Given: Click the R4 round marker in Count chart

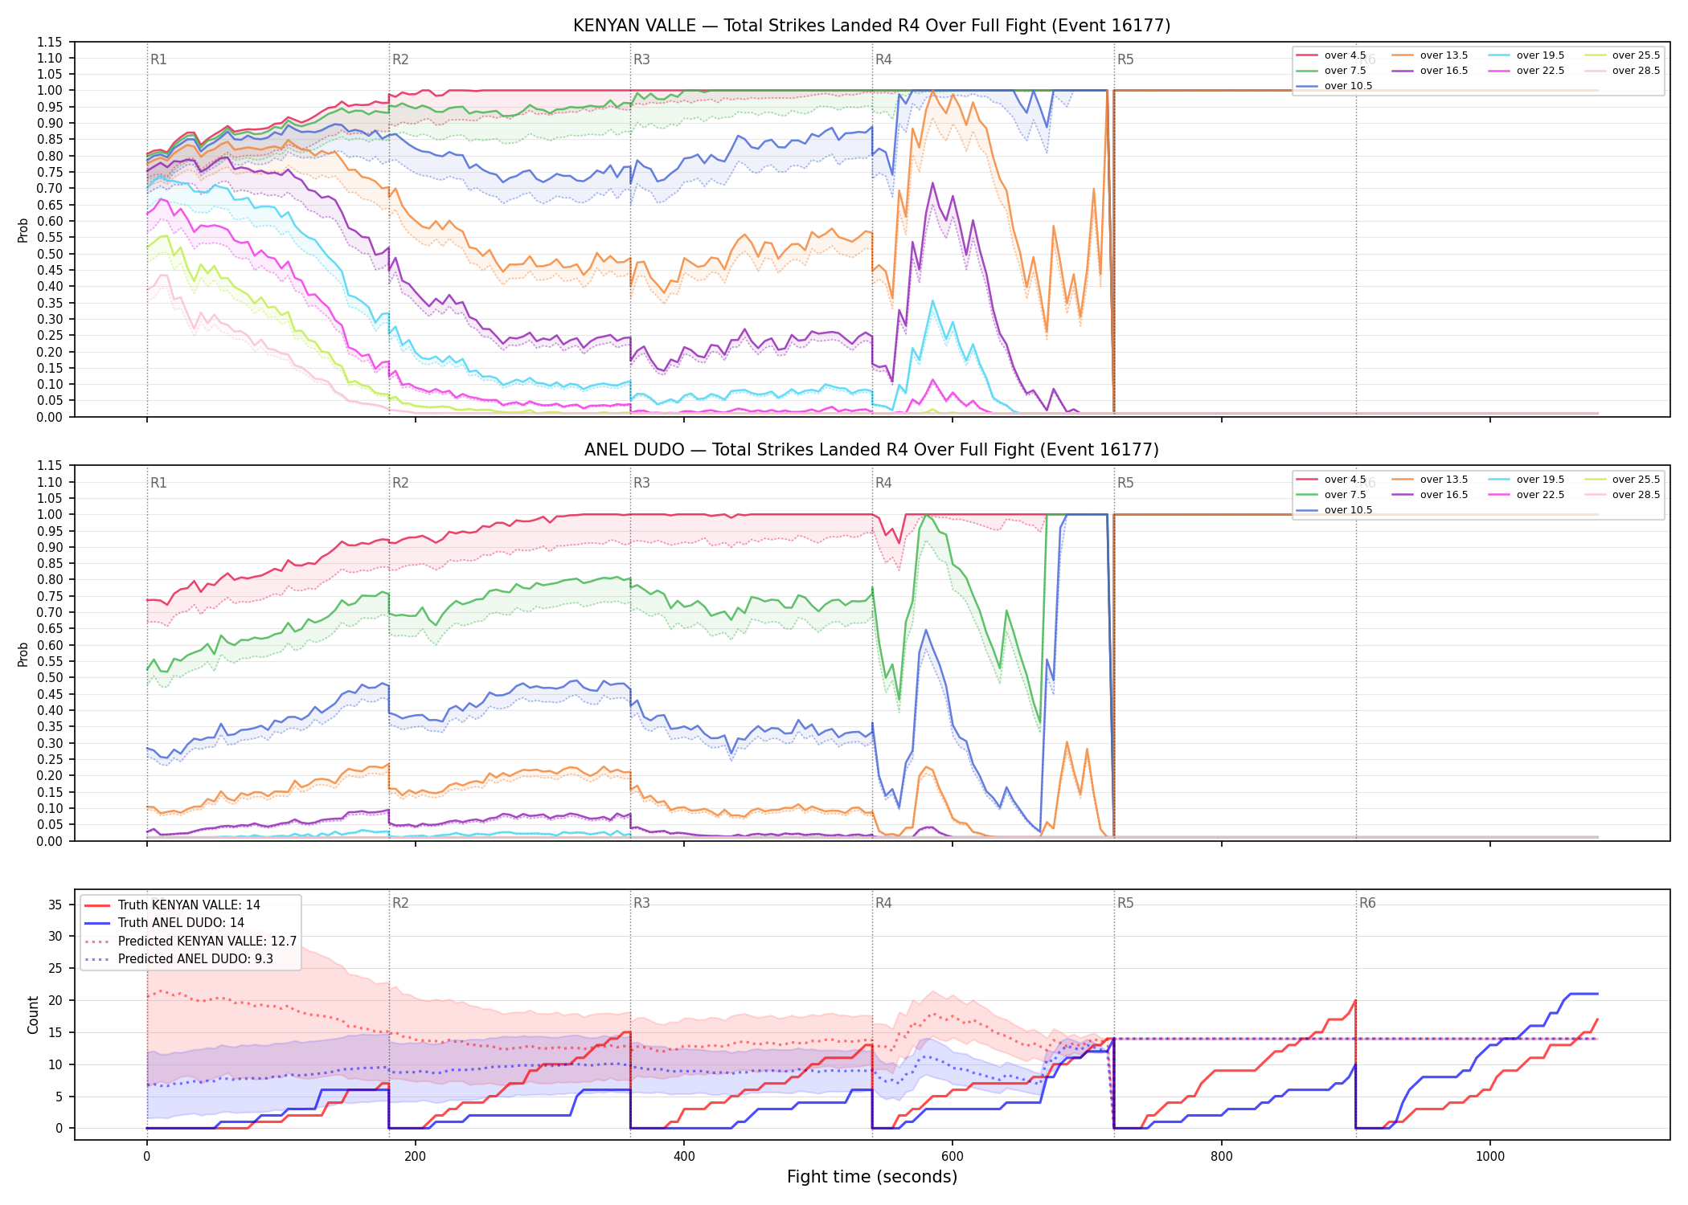Looking at the screenshot, I should [883, 903].
